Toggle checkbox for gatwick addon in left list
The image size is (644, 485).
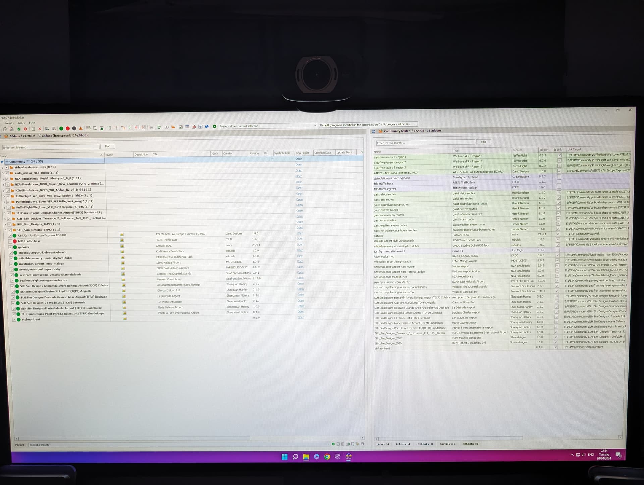[x=10, y=247]
